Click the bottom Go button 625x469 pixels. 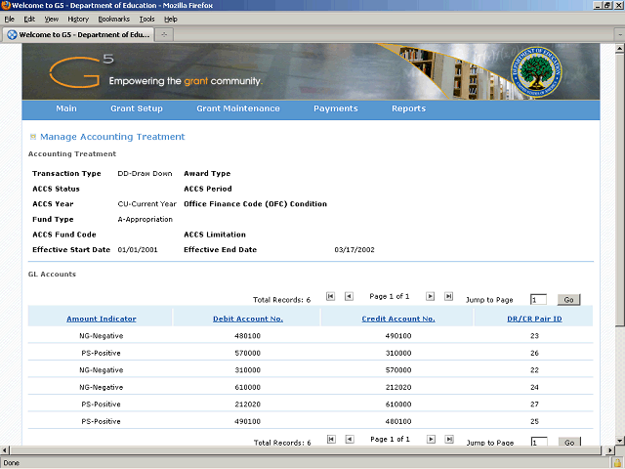569,442
